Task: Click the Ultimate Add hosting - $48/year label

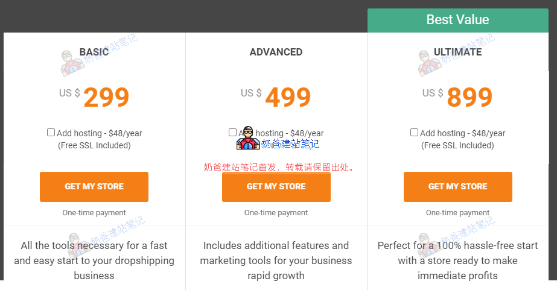Action: point(462,133)
